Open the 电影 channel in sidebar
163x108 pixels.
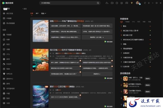pos(6,40)
